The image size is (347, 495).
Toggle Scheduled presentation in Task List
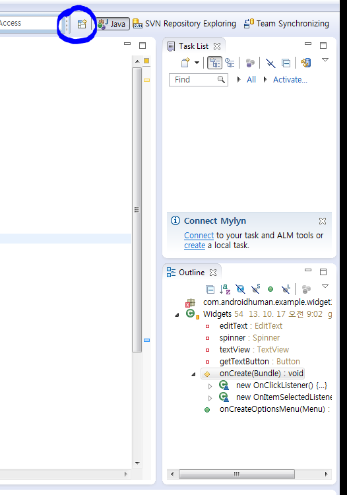(230, 63)
